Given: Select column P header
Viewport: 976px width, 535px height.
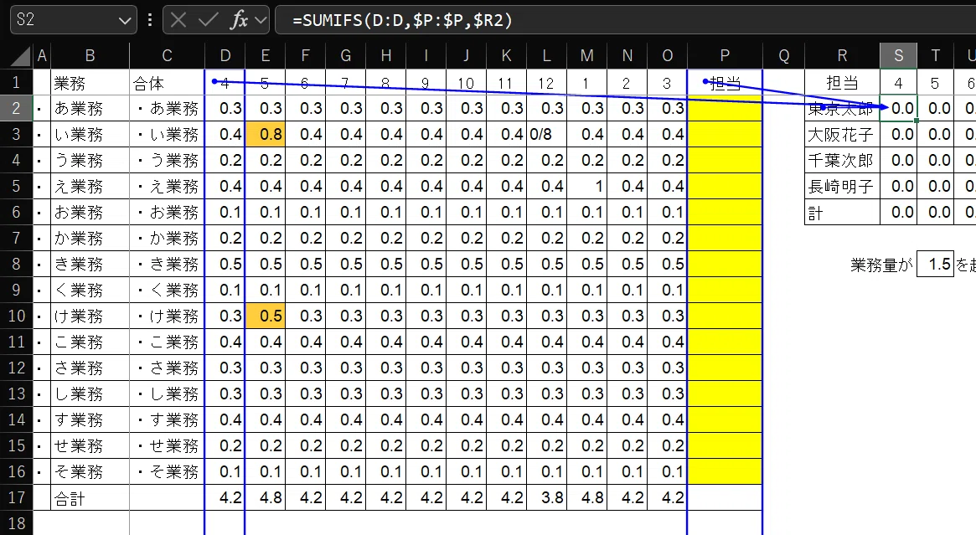Looking at the screenshot, I should pyautogui.click(x=725, y=56).
